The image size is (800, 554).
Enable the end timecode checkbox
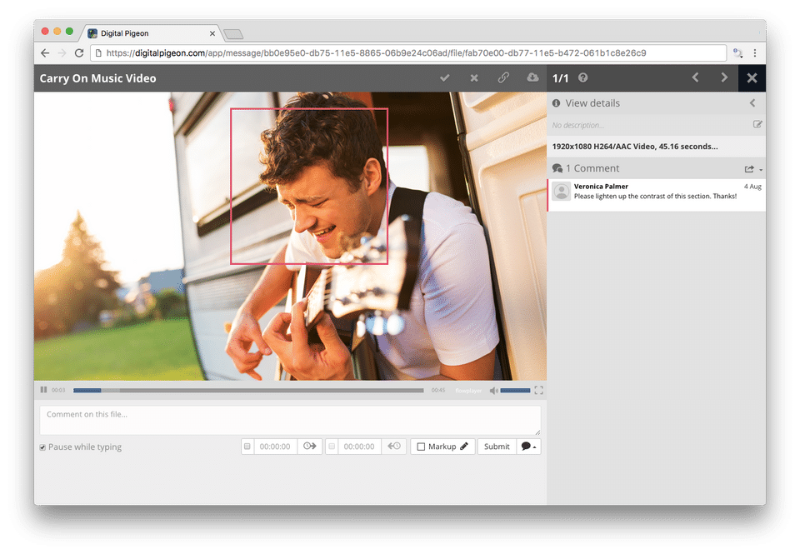tap(332, 447)
